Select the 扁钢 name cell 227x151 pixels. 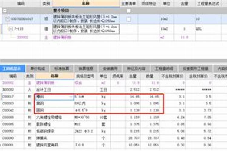tap(54, 97)
